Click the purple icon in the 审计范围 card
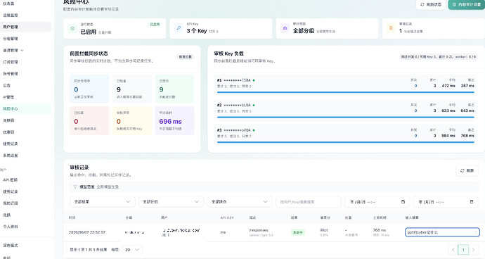Screen dimensions: 485x259 (285, 28)
